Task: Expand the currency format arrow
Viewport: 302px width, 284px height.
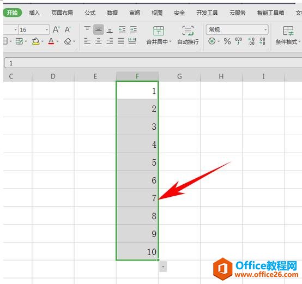Action: [219, 41]
